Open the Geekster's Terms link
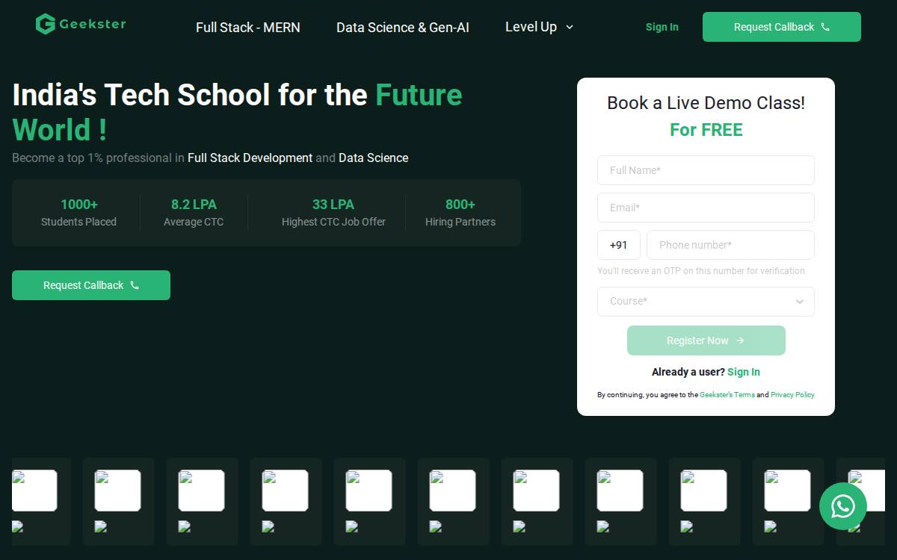897x560 pixels. 727,395
